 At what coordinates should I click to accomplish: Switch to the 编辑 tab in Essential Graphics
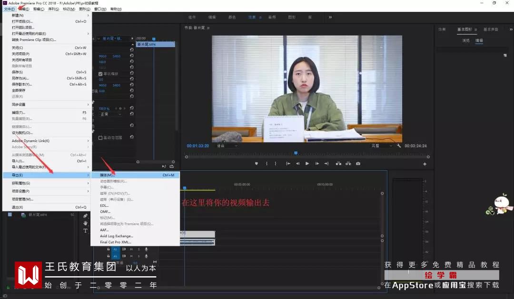(x=479, y=40)
